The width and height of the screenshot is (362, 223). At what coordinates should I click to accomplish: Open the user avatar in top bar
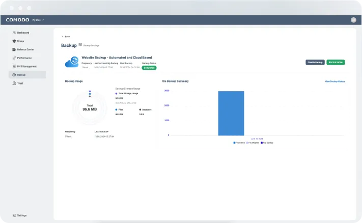coord(353,20)
